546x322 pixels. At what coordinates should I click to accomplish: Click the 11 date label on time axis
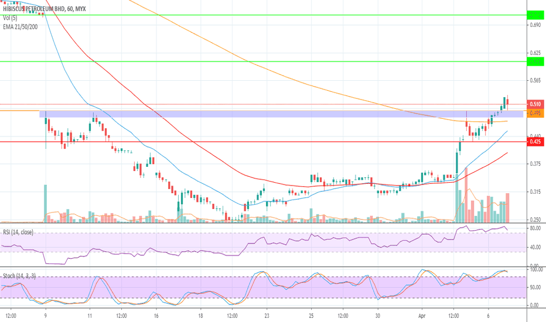[x=90, y=316]
